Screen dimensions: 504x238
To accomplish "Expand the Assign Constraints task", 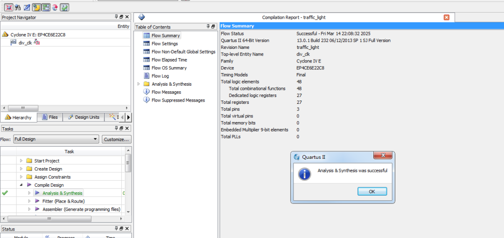I will pyautogui.click(x=21, y=177).
